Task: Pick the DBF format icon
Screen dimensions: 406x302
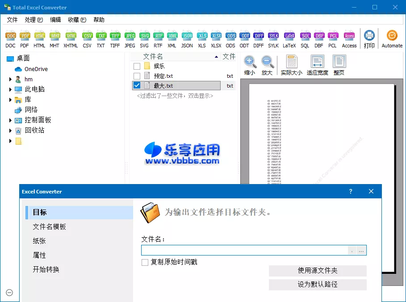Action: coord(319,36)
